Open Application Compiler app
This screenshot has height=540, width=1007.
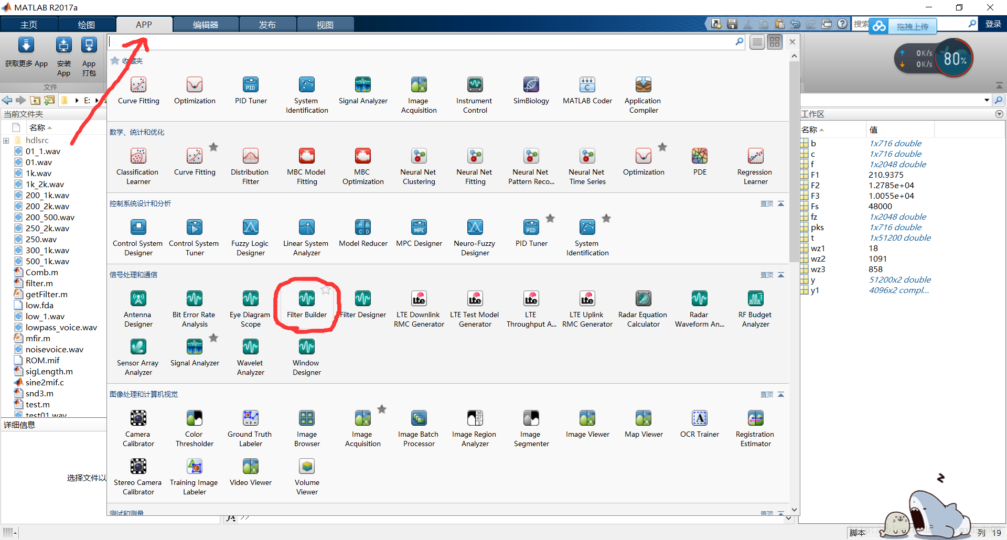point(644,95)
